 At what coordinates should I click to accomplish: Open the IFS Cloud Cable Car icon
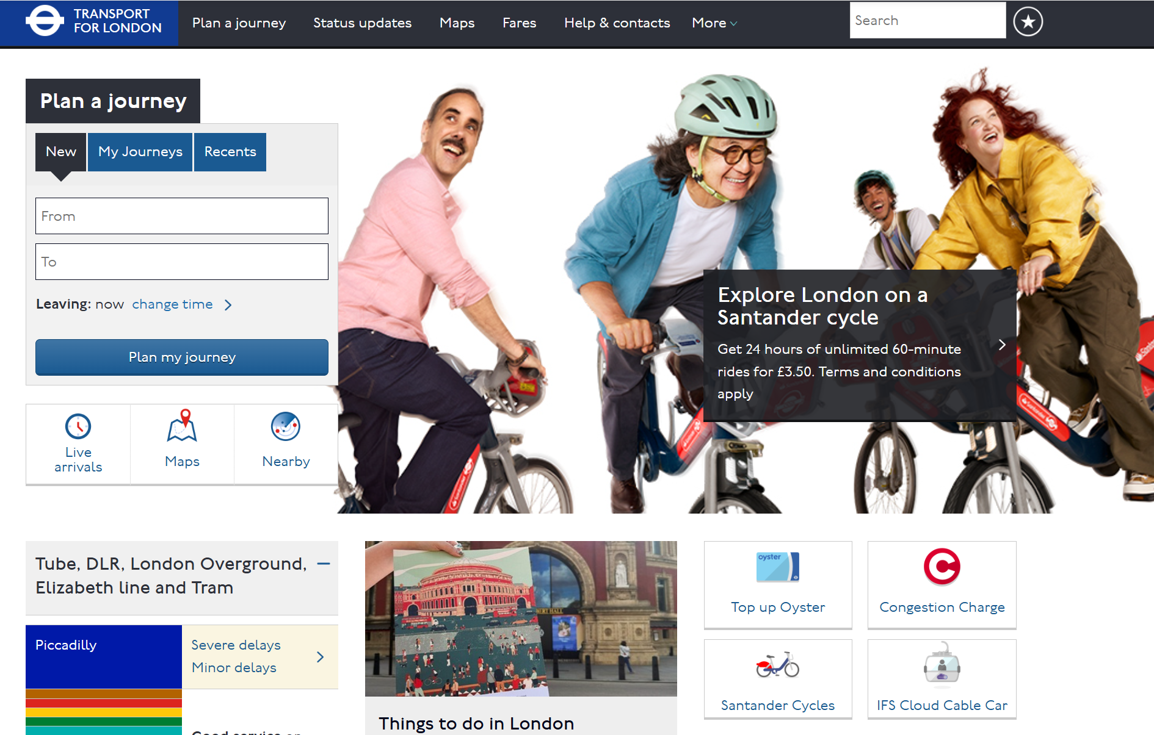(942, 665)
